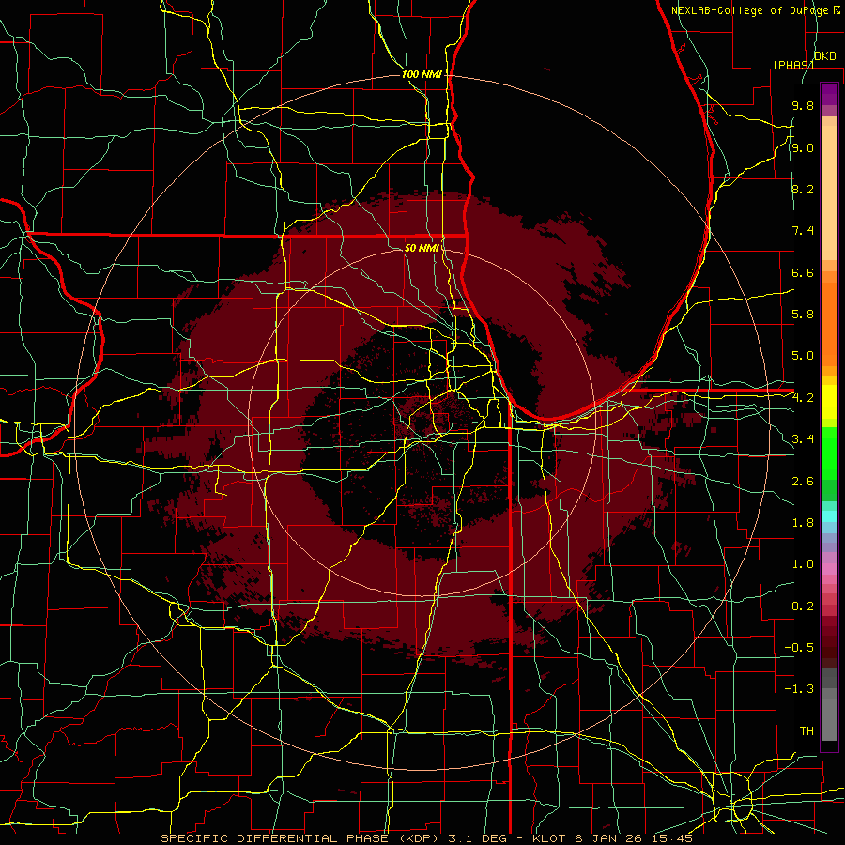The image size is (845, 845).
Task: Click the 1.8 value on color scale
Action: coord(803,523)
